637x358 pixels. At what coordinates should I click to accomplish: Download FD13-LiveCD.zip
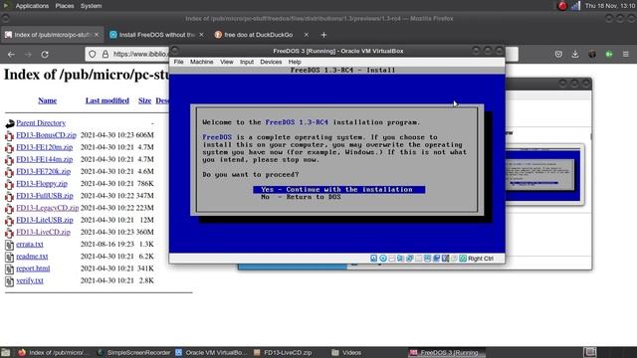tap(43, 232)
